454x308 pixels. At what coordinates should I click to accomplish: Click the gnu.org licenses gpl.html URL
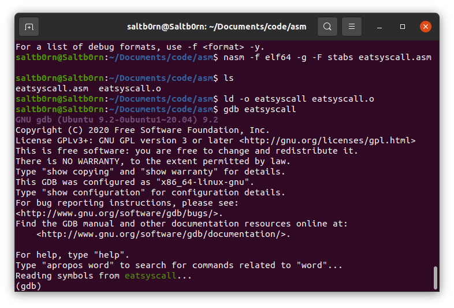coord(327,140)
